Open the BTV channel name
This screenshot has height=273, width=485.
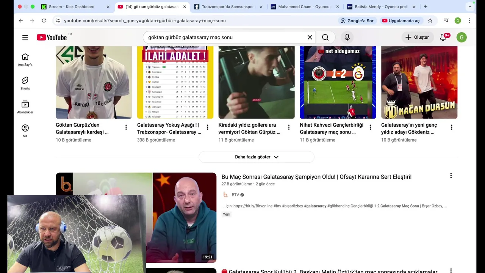tap(235, 195)
